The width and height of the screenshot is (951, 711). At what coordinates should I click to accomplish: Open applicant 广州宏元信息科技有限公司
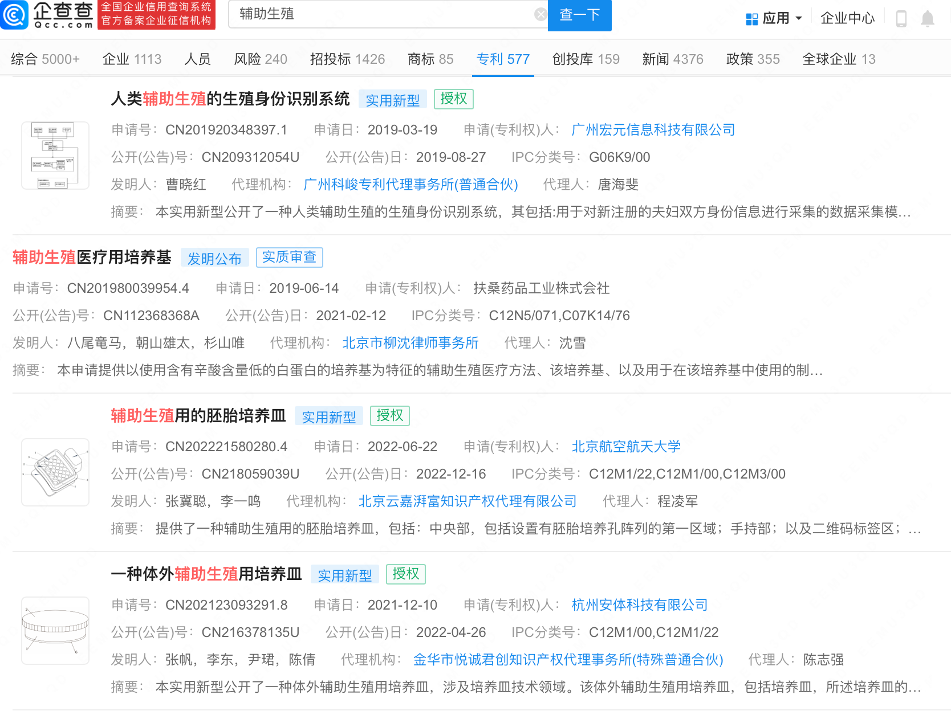(x=653, y=130)
